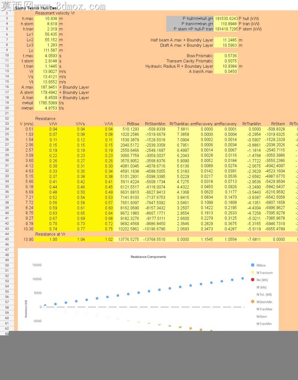298x380 pixels.
Task: Select the Lv value 111.587
Action: pyautogui.click(x=50, y=50)
